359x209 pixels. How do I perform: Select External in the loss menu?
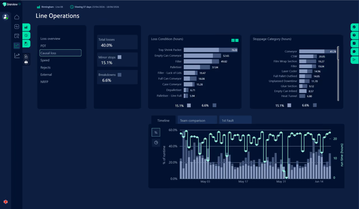(46, 75)
